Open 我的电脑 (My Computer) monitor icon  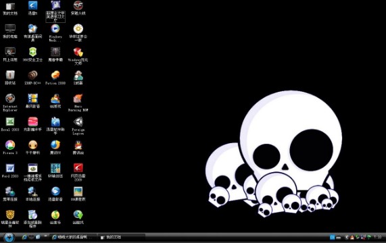pyautogui.click(x=10, y=31)
